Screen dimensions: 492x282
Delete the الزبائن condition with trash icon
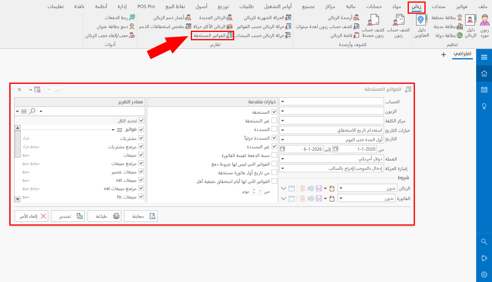(302, 188)
